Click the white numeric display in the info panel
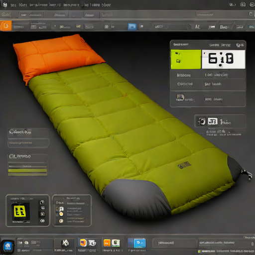Image resolution: width=255 pixels, height=255 pixels. 224,59
